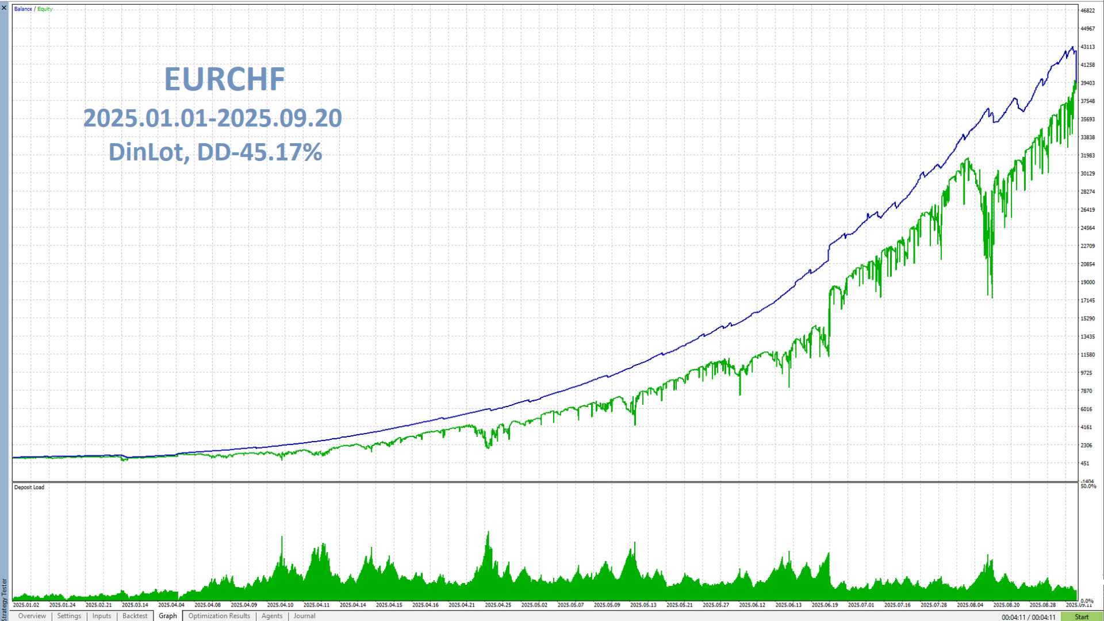Screen dimensions: 1104x621
Task: Click the 2025.06.19 date label on axis
Action: tap(825, 605)
